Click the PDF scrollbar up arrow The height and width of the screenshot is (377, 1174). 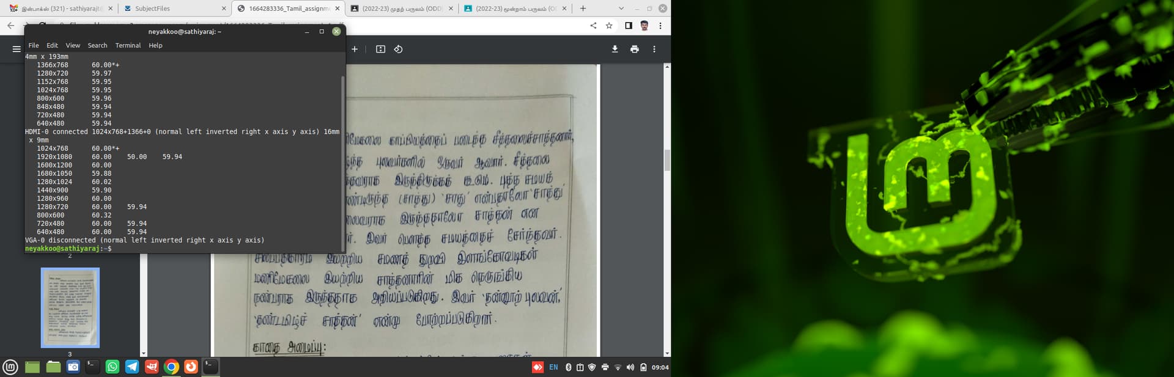[667, 67]
